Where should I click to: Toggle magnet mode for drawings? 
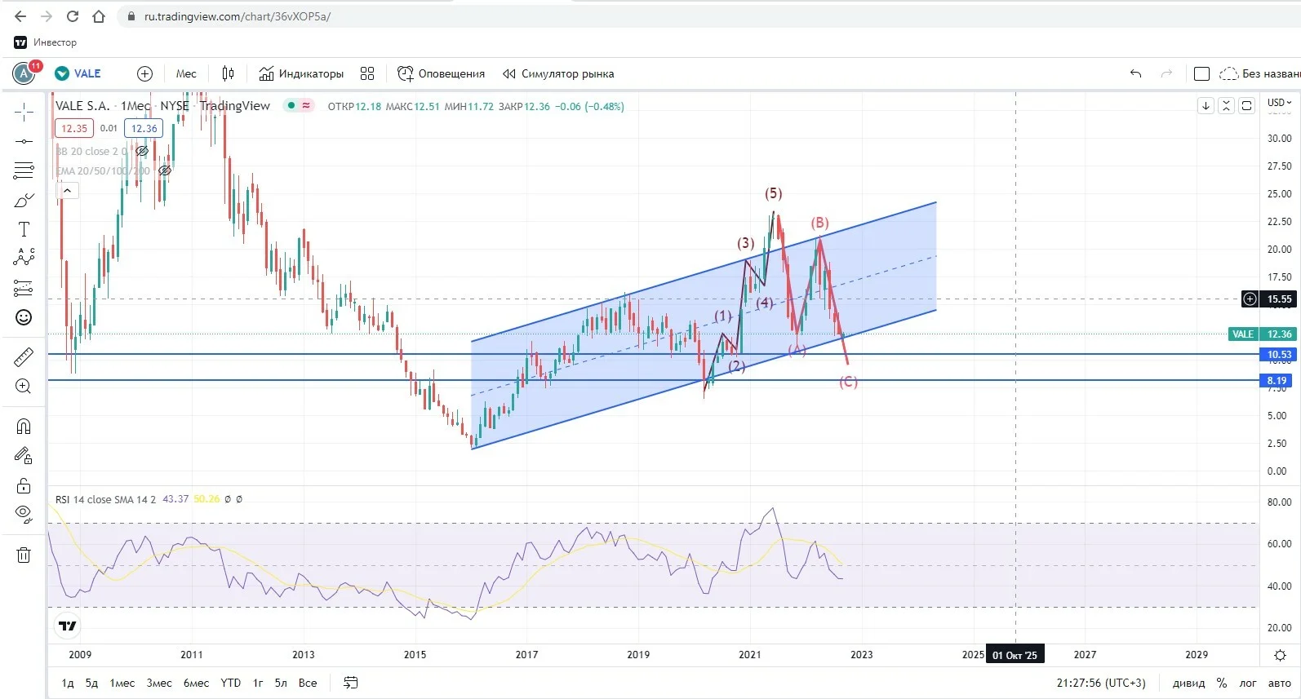click(x=24, y=426)
